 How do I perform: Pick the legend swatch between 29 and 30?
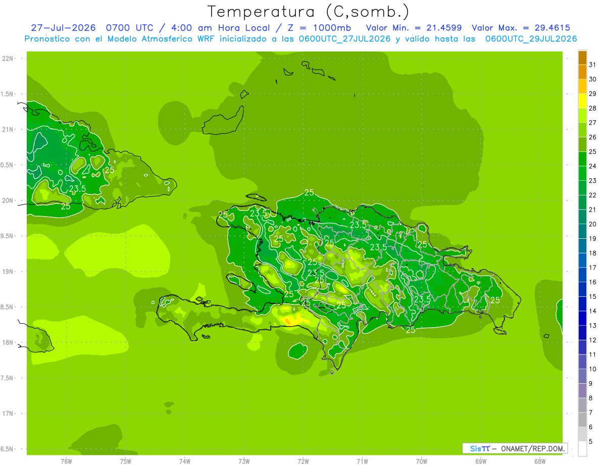pos(582,86)
